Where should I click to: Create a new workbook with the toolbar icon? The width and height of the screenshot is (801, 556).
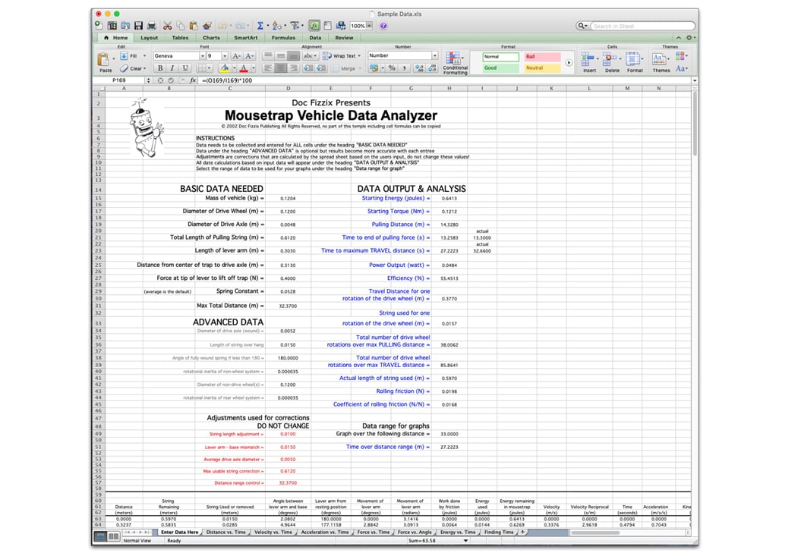(99, 26)
